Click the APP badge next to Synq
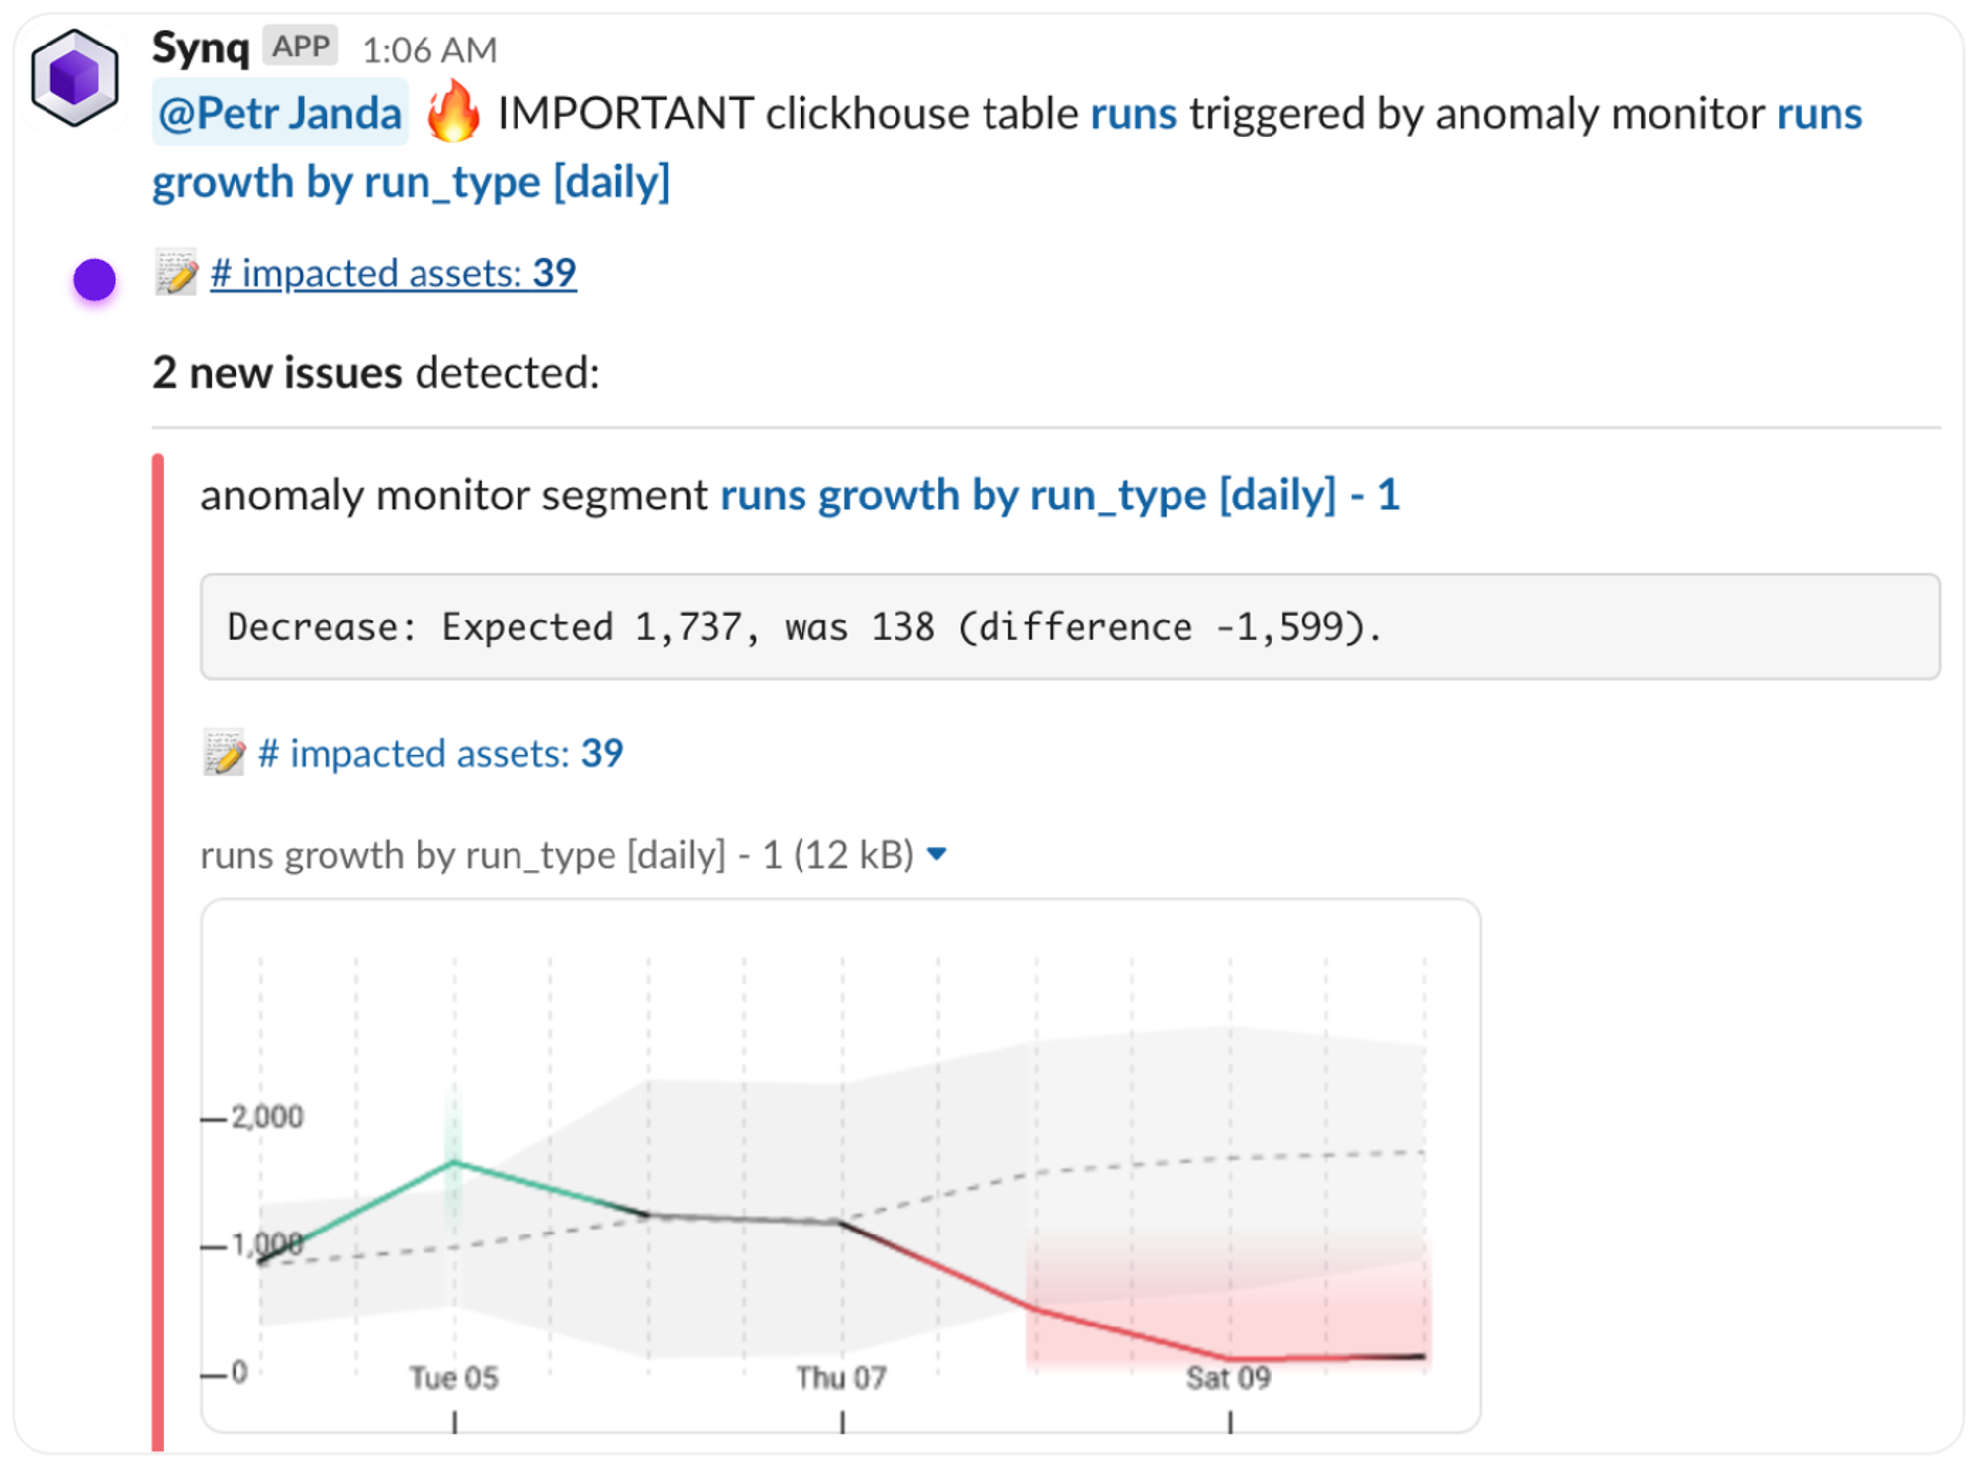 [x=300, y=46]
